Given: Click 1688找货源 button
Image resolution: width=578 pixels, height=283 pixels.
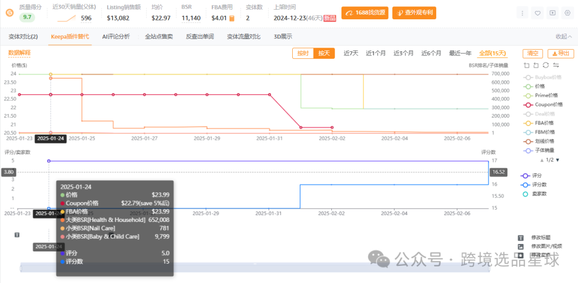Looking at the screenshot, I should pos(365,13).
